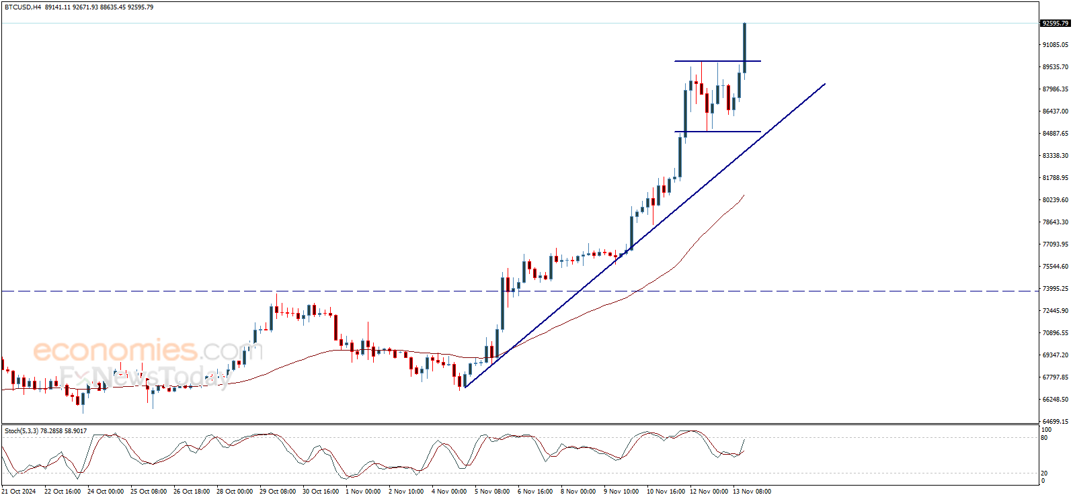Click the 73995.25 price axis label
Image resolution: width=1073 pixels, height=499 pixels.
point(1055,289)
